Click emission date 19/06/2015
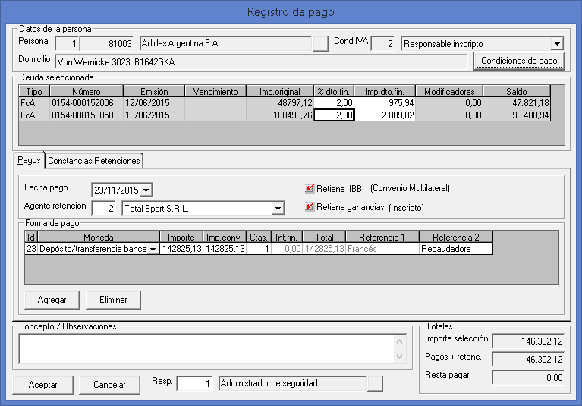Screen dimensions: 582x406 click(154, 115)
